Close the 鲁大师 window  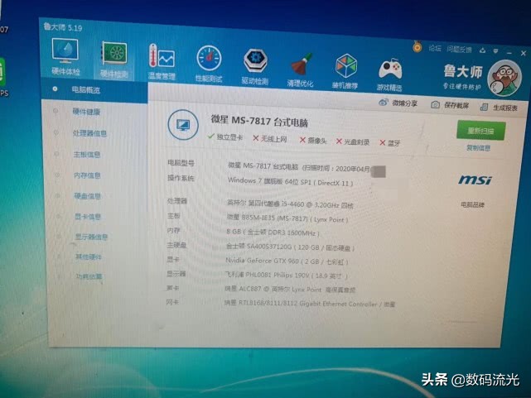(x=524, y=53)
